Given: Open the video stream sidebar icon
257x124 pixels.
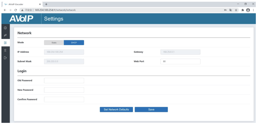Looking at the screenshot, I should tap(5, 35).
